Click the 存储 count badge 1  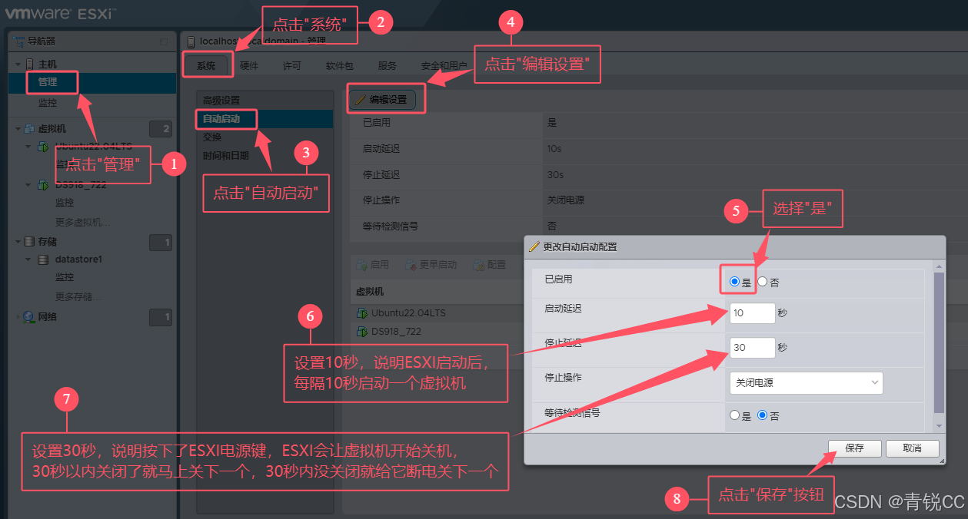tap(161, 242)
